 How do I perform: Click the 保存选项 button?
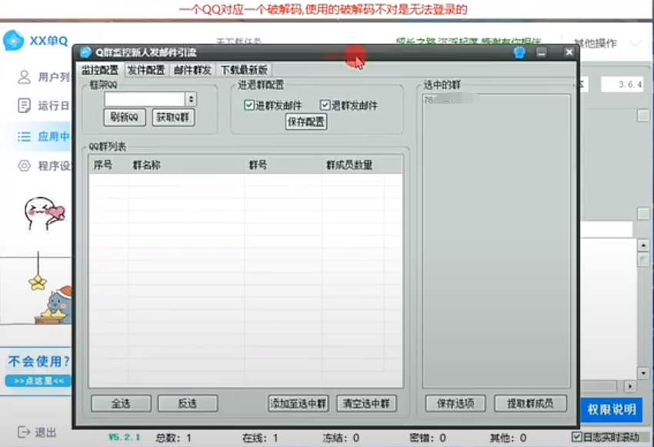click(x=455, y=403)
